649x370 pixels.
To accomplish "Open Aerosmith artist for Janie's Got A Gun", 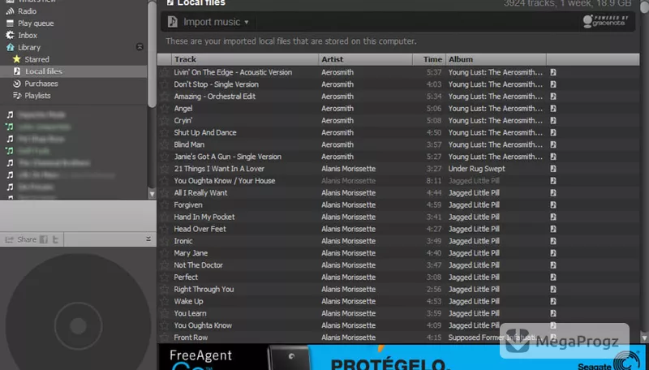I will tap(337, 157).
